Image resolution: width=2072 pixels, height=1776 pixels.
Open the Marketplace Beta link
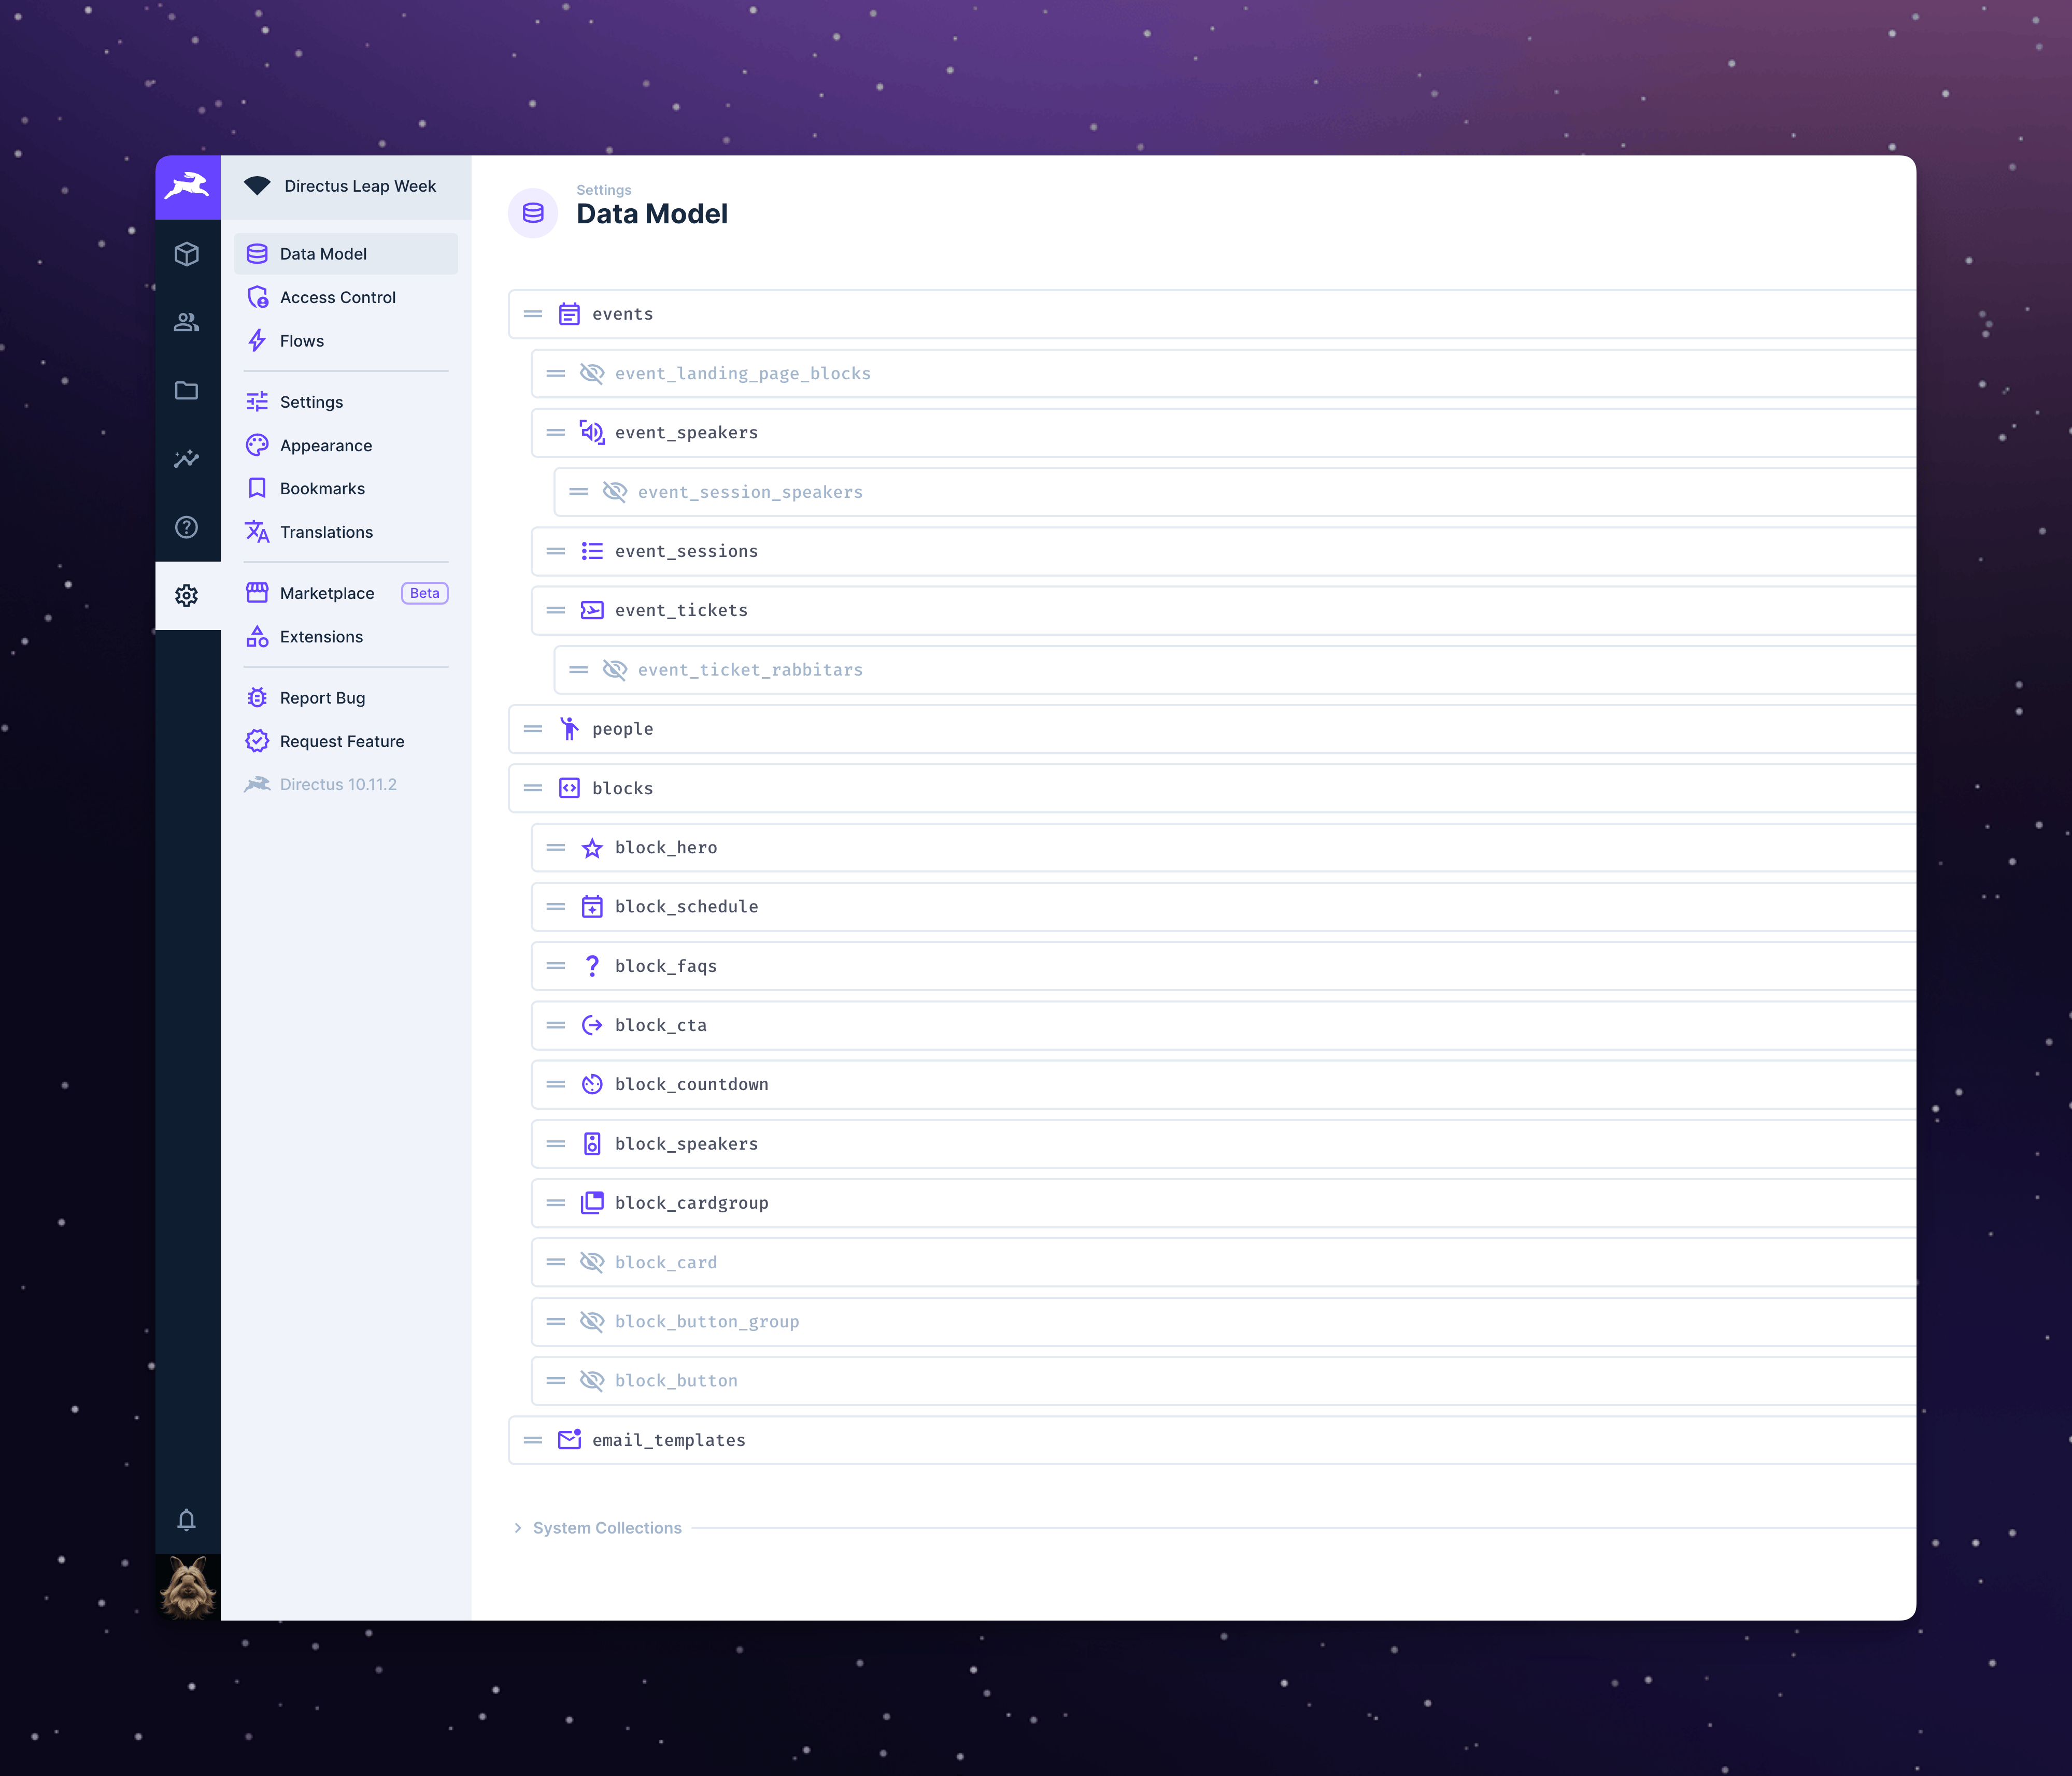pyautogui.click(x=327, y=593)
